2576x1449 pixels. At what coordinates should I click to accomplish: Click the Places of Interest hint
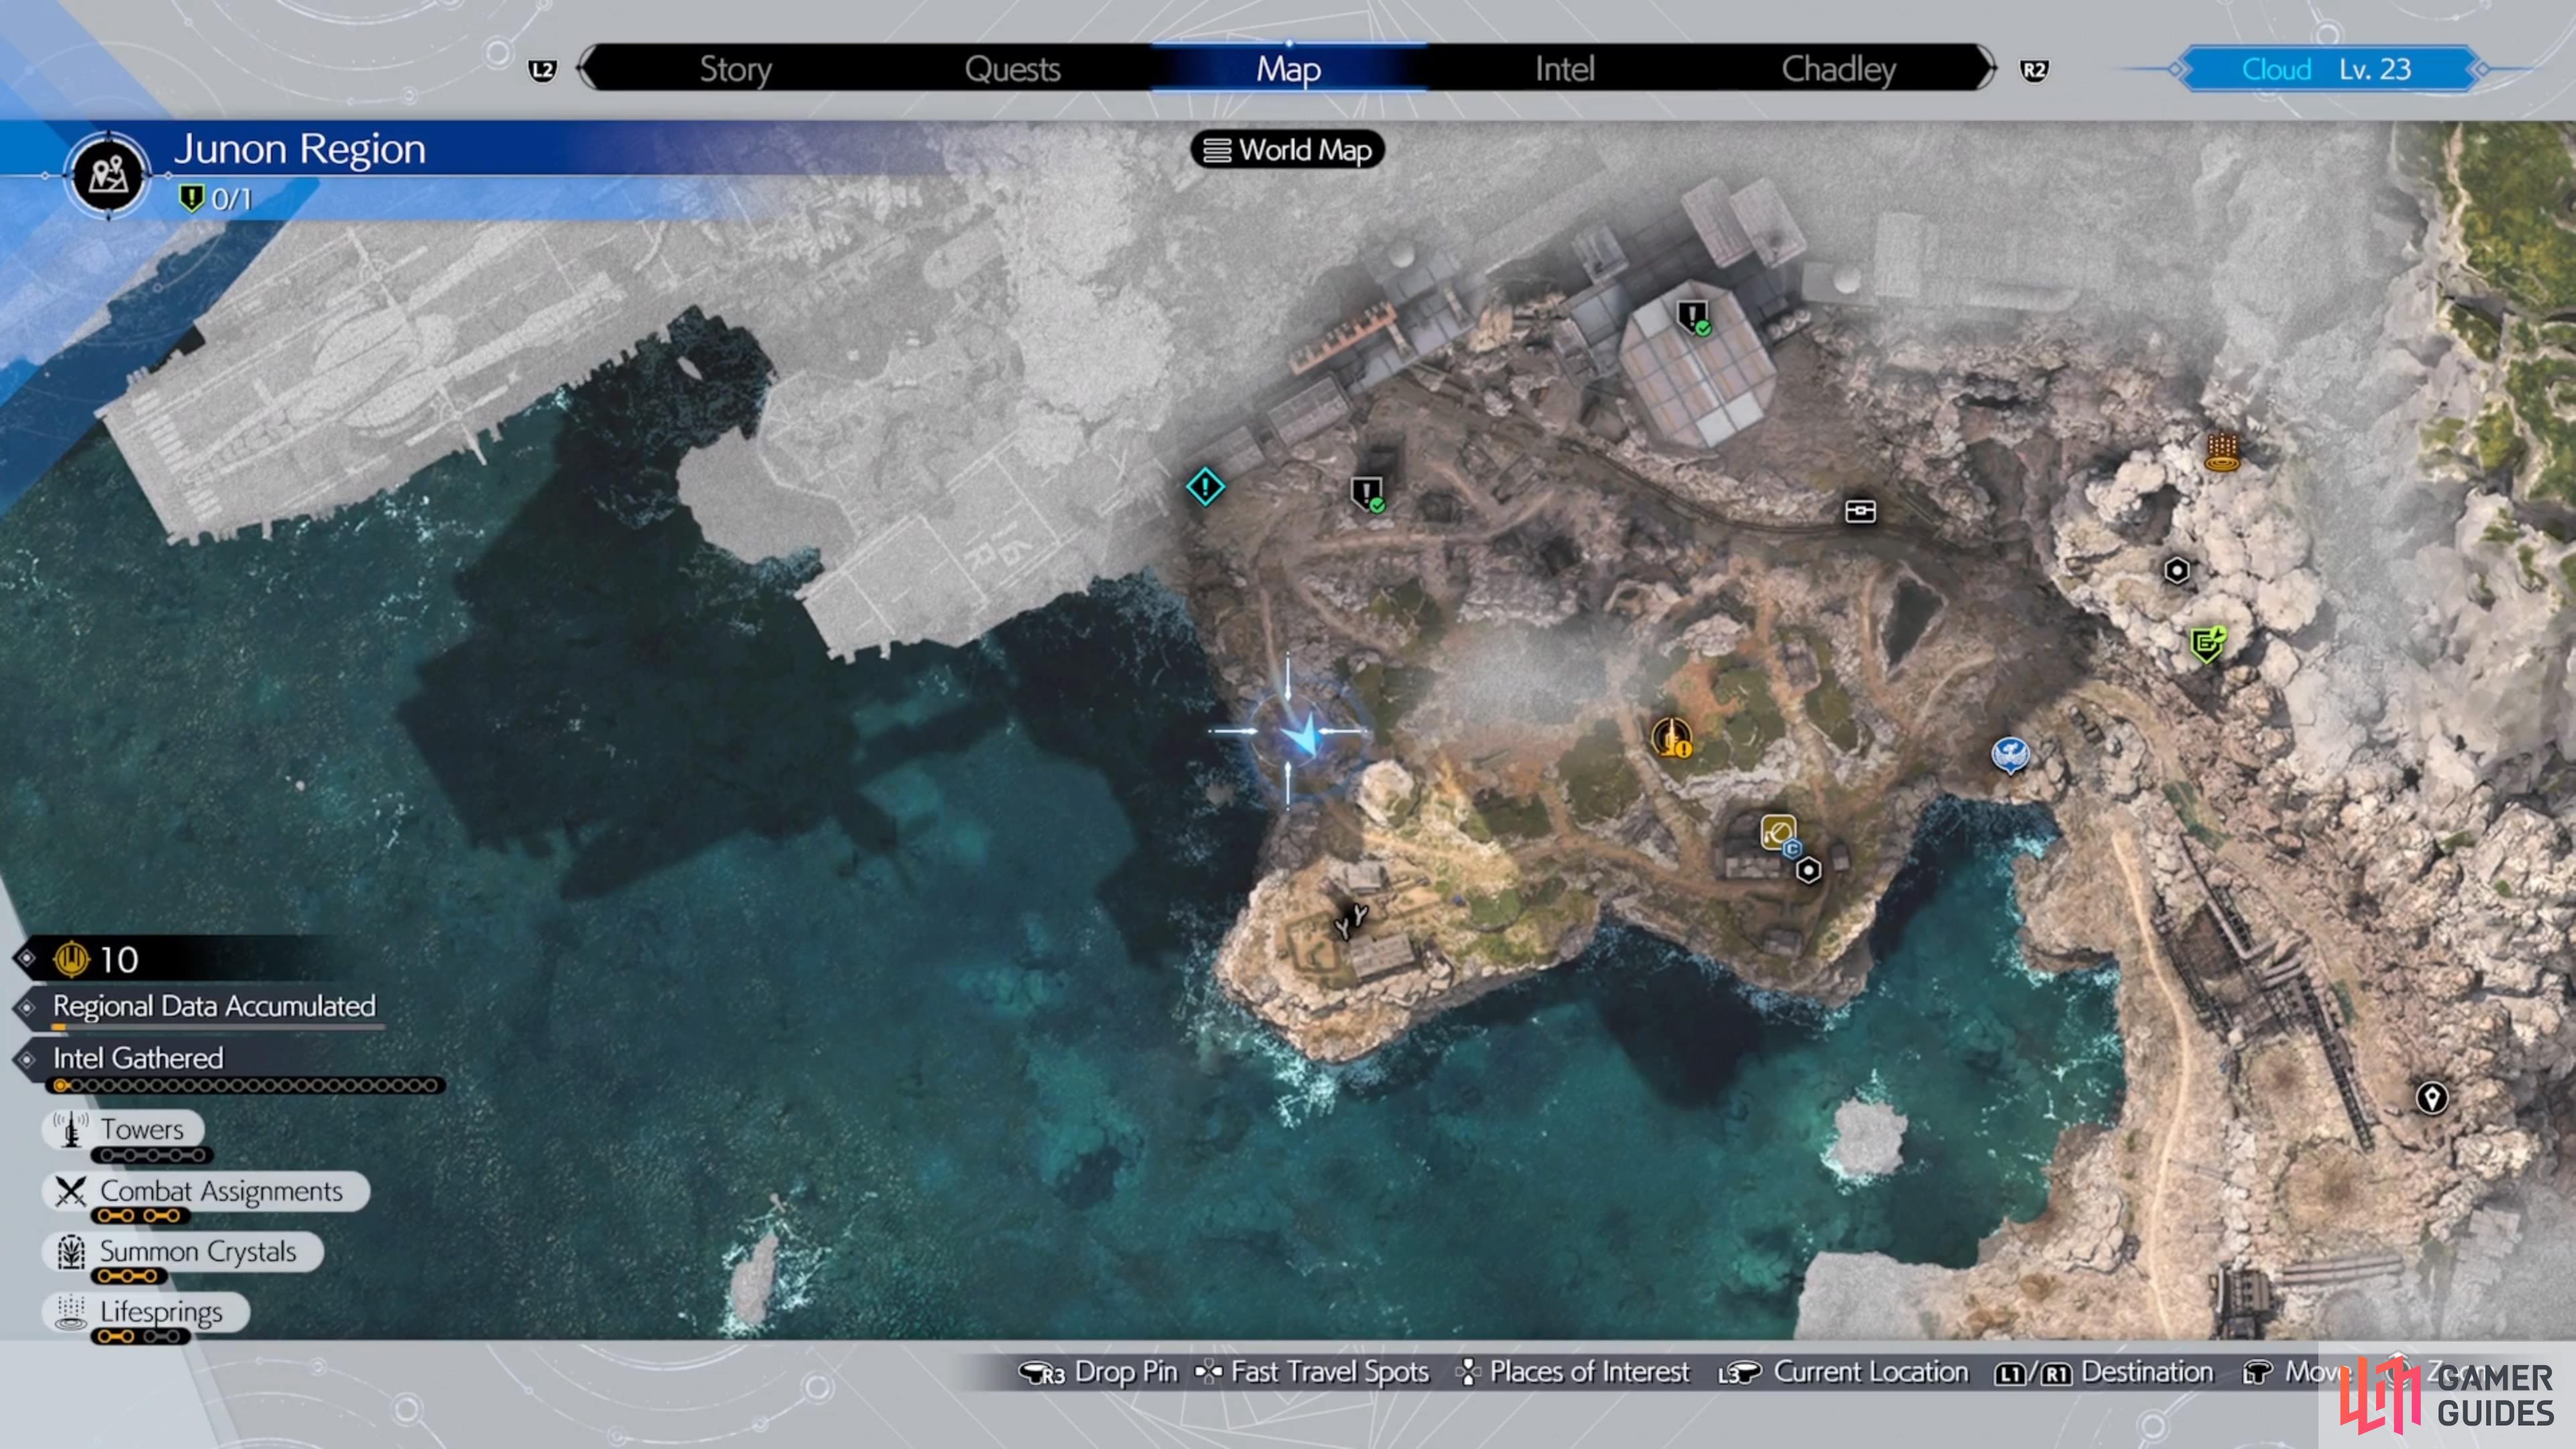[1573, 1372]
